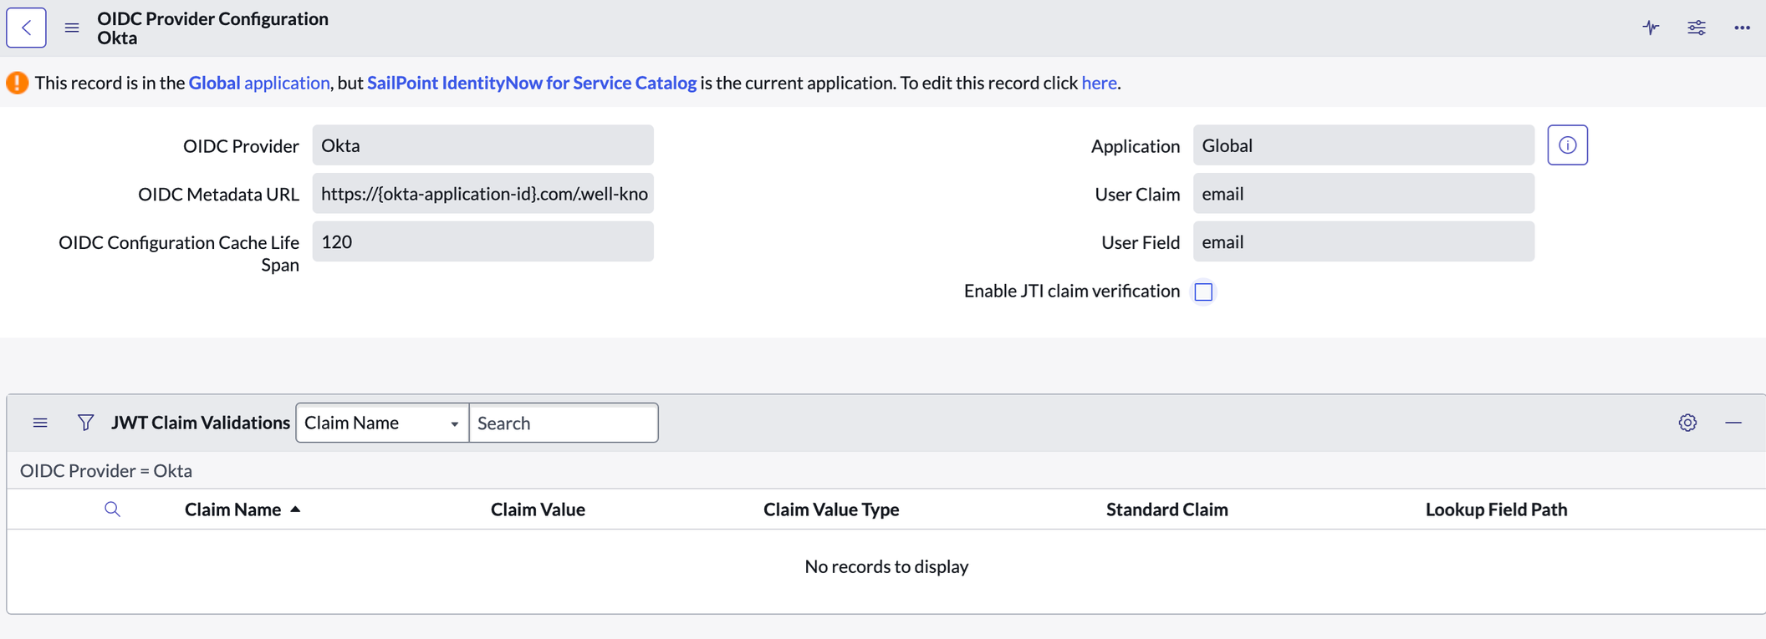The width and height of the screenshot is (1766, 639).
Task: Open the Global application link
Action: [259, 83]
